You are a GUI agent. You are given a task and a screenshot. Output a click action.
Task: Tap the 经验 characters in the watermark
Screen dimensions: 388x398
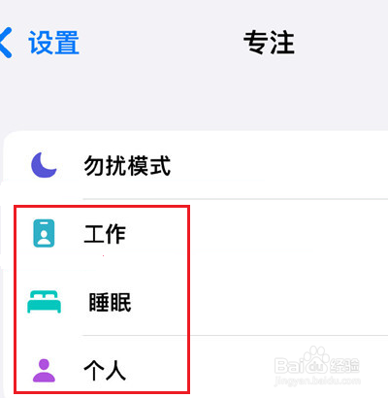(344, 366)
